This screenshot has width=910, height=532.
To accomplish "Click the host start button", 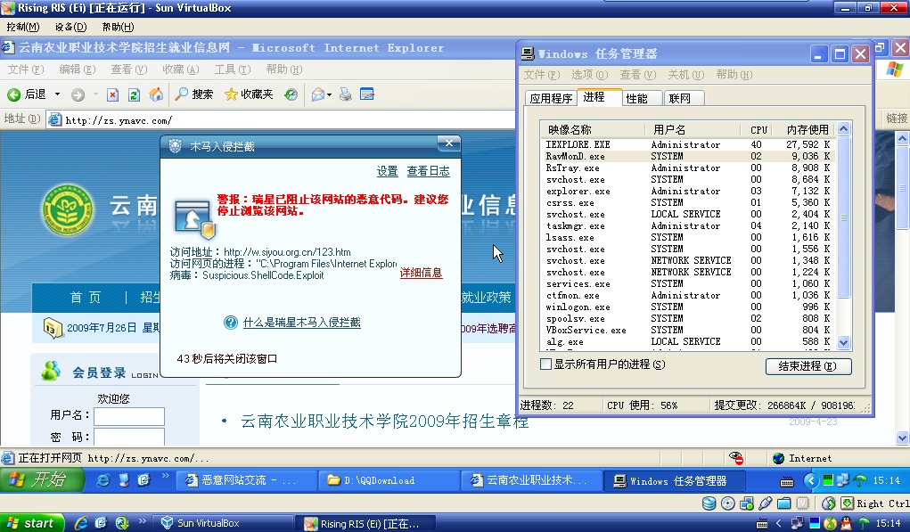I will click(30, 523).
